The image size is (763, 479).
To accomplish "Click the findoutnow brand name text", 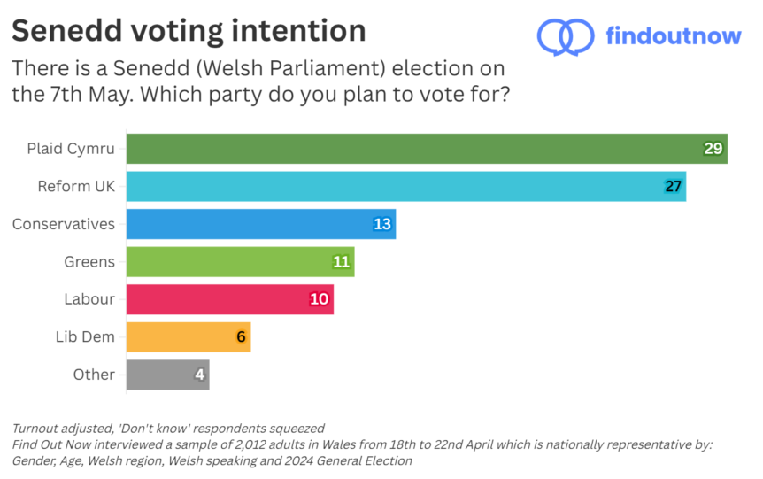I will tap(674, 36).
